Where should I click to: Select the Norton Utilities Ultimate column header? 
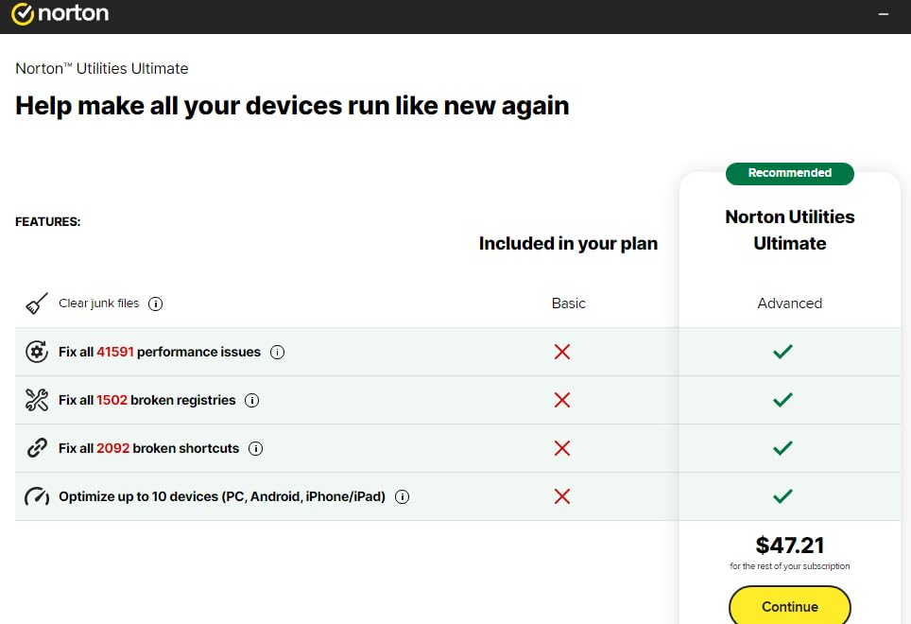pos(789,230)
